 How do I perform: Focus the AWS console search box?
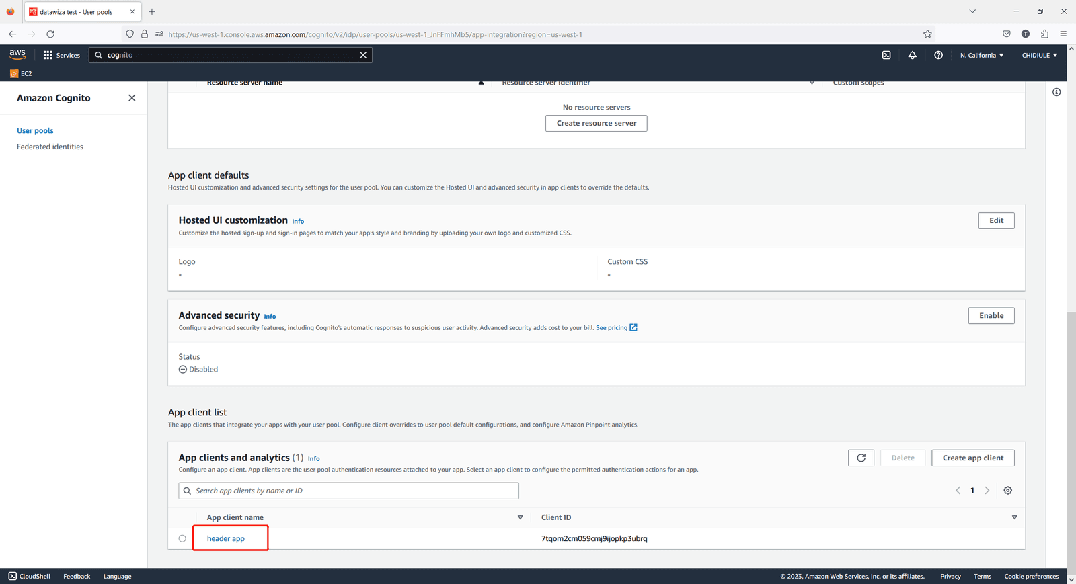[230, 55]
